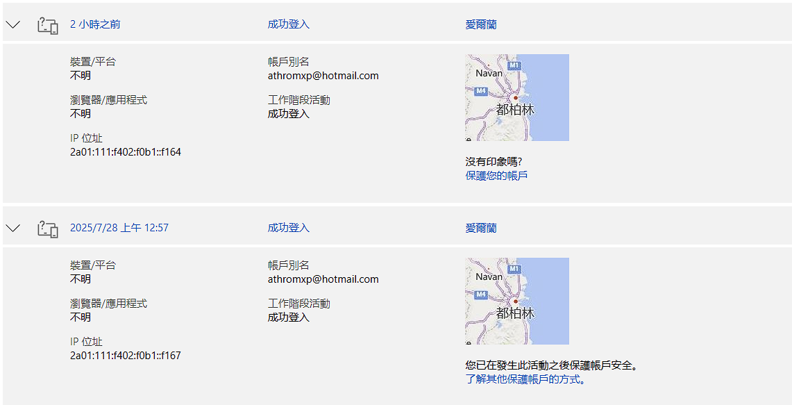Open the '了解其他保護帳戶的方式。' link

pos(526,379)
